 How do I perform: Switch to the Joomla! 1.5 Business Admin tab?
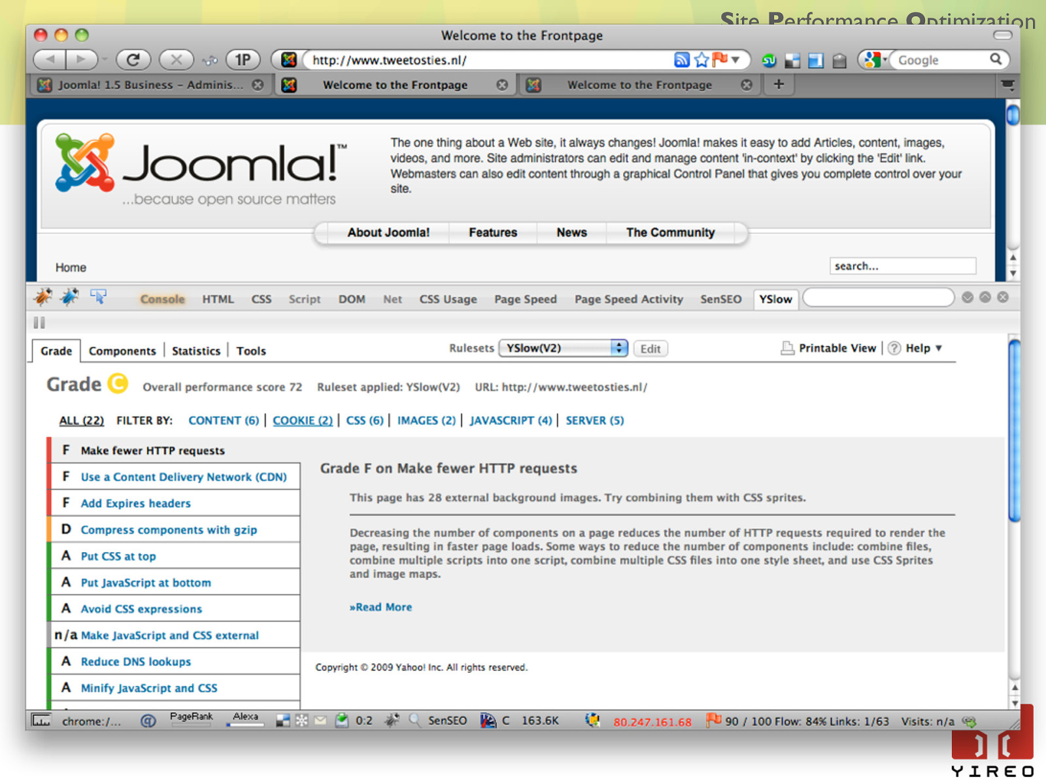coord(150,85)
